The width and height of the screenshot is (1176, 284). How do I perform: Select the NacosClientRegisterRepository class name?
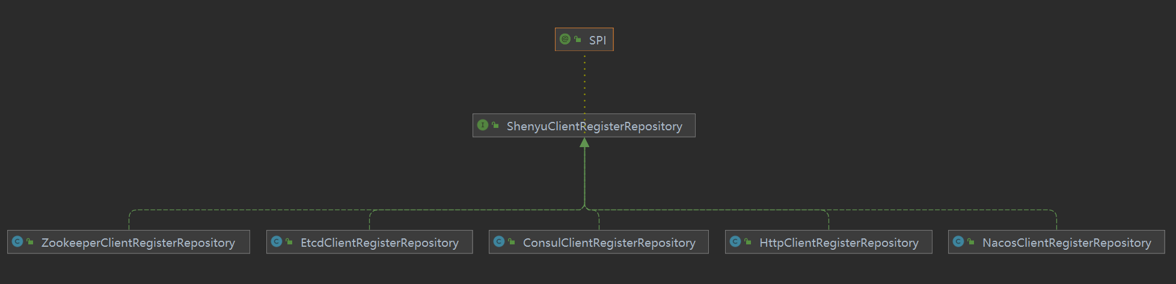point(1067,243)
